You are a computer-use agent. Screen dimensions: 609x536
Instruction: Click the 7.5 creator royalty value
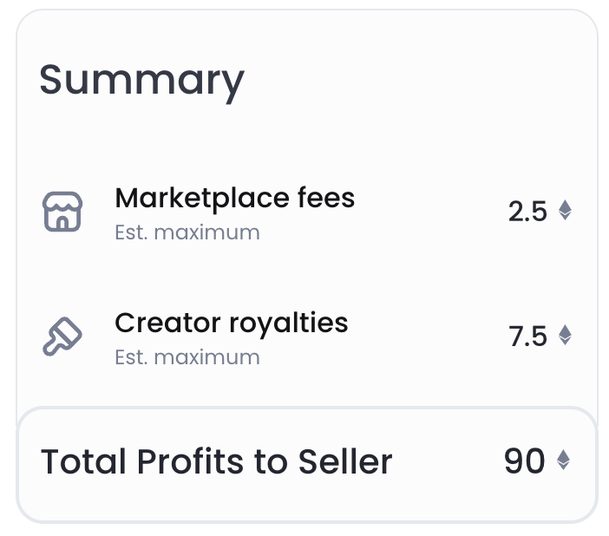point(527,337)
